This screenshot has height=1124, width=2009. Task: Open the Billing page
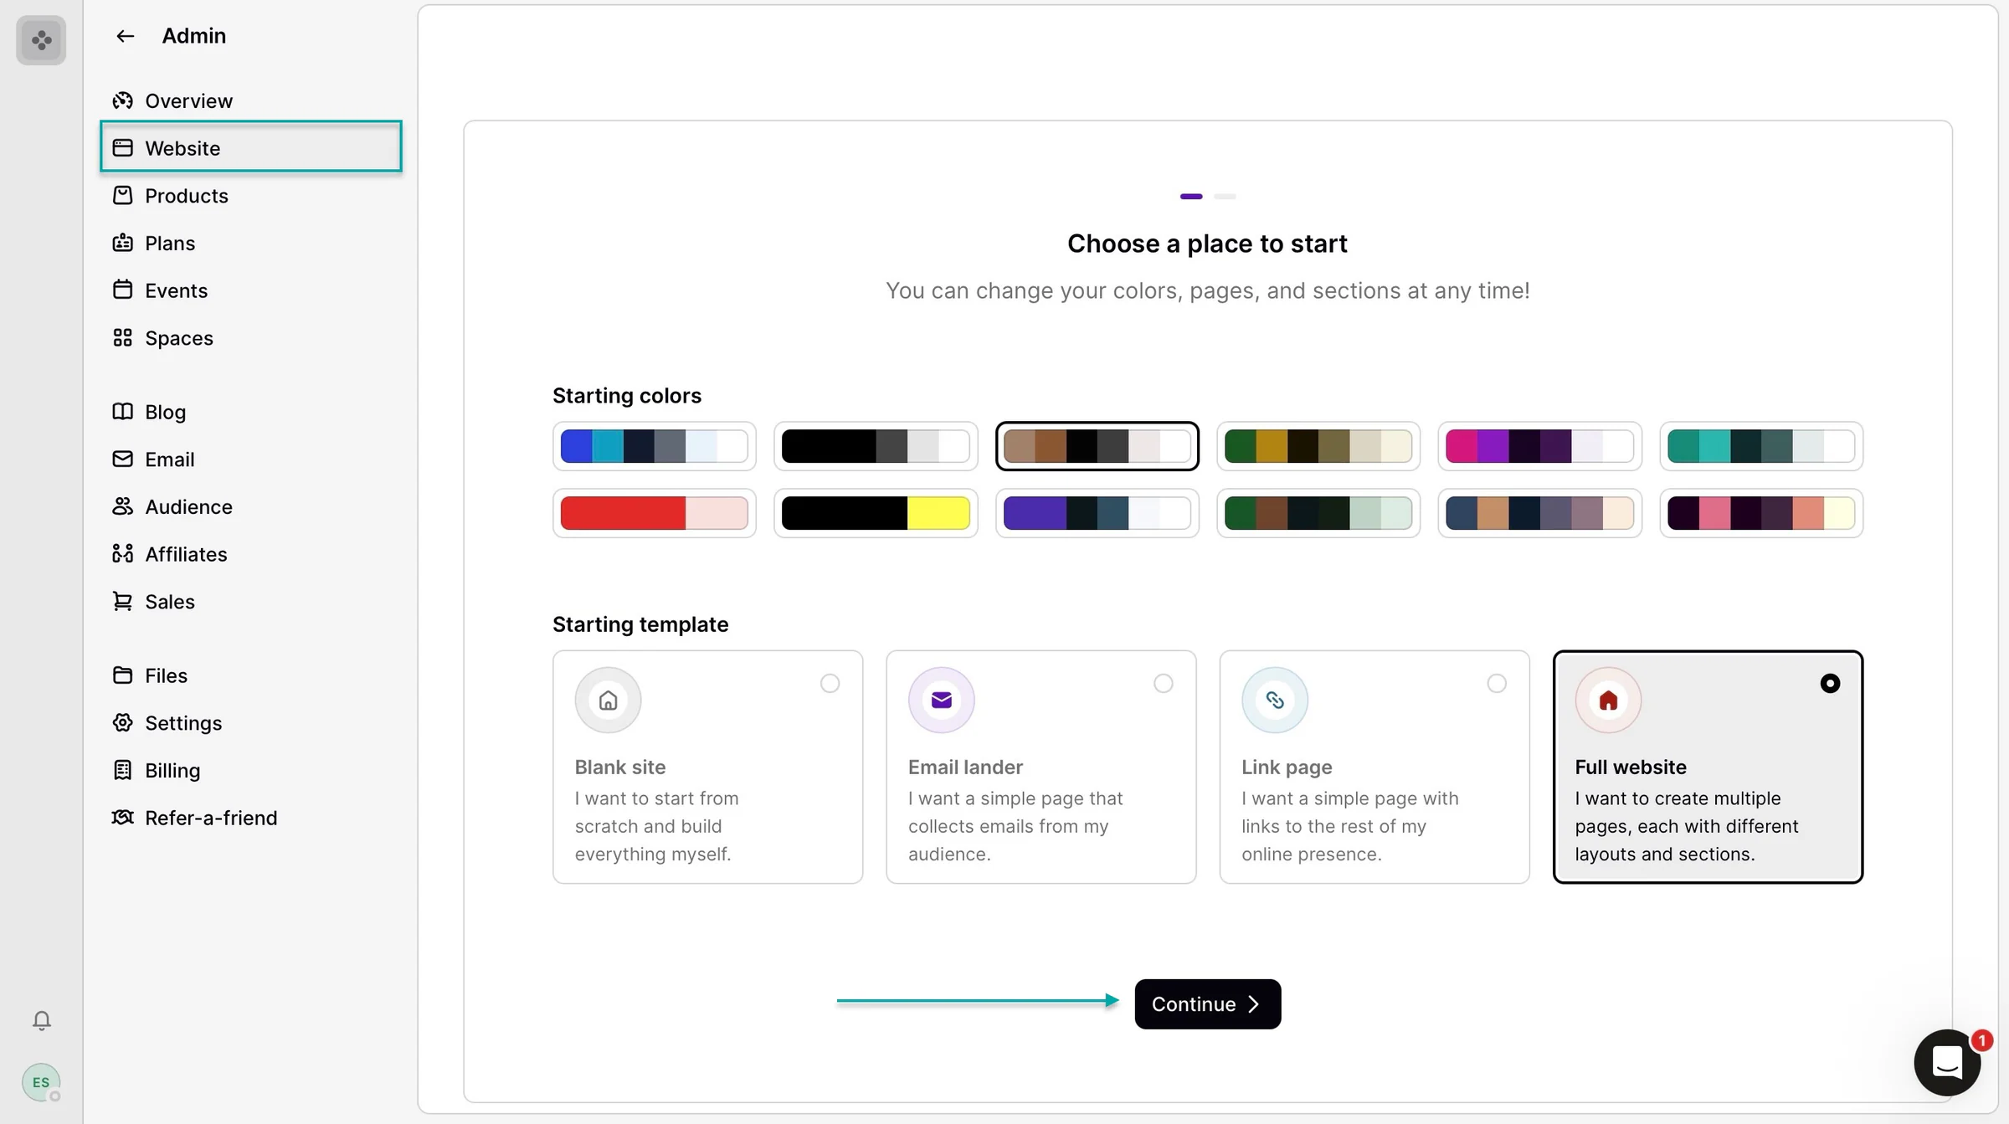pos(251,770)
